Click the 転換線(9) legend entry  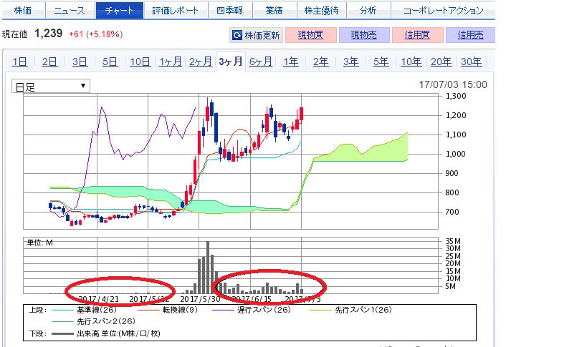tap(168, 310)
